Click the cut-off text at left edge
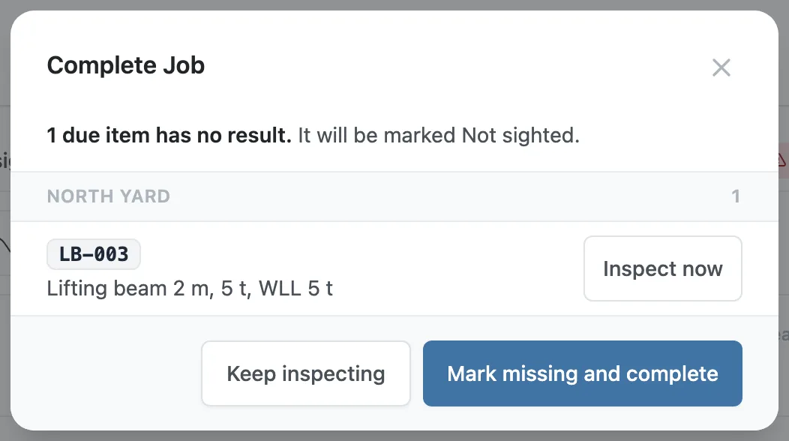 (x=4, y=161)
